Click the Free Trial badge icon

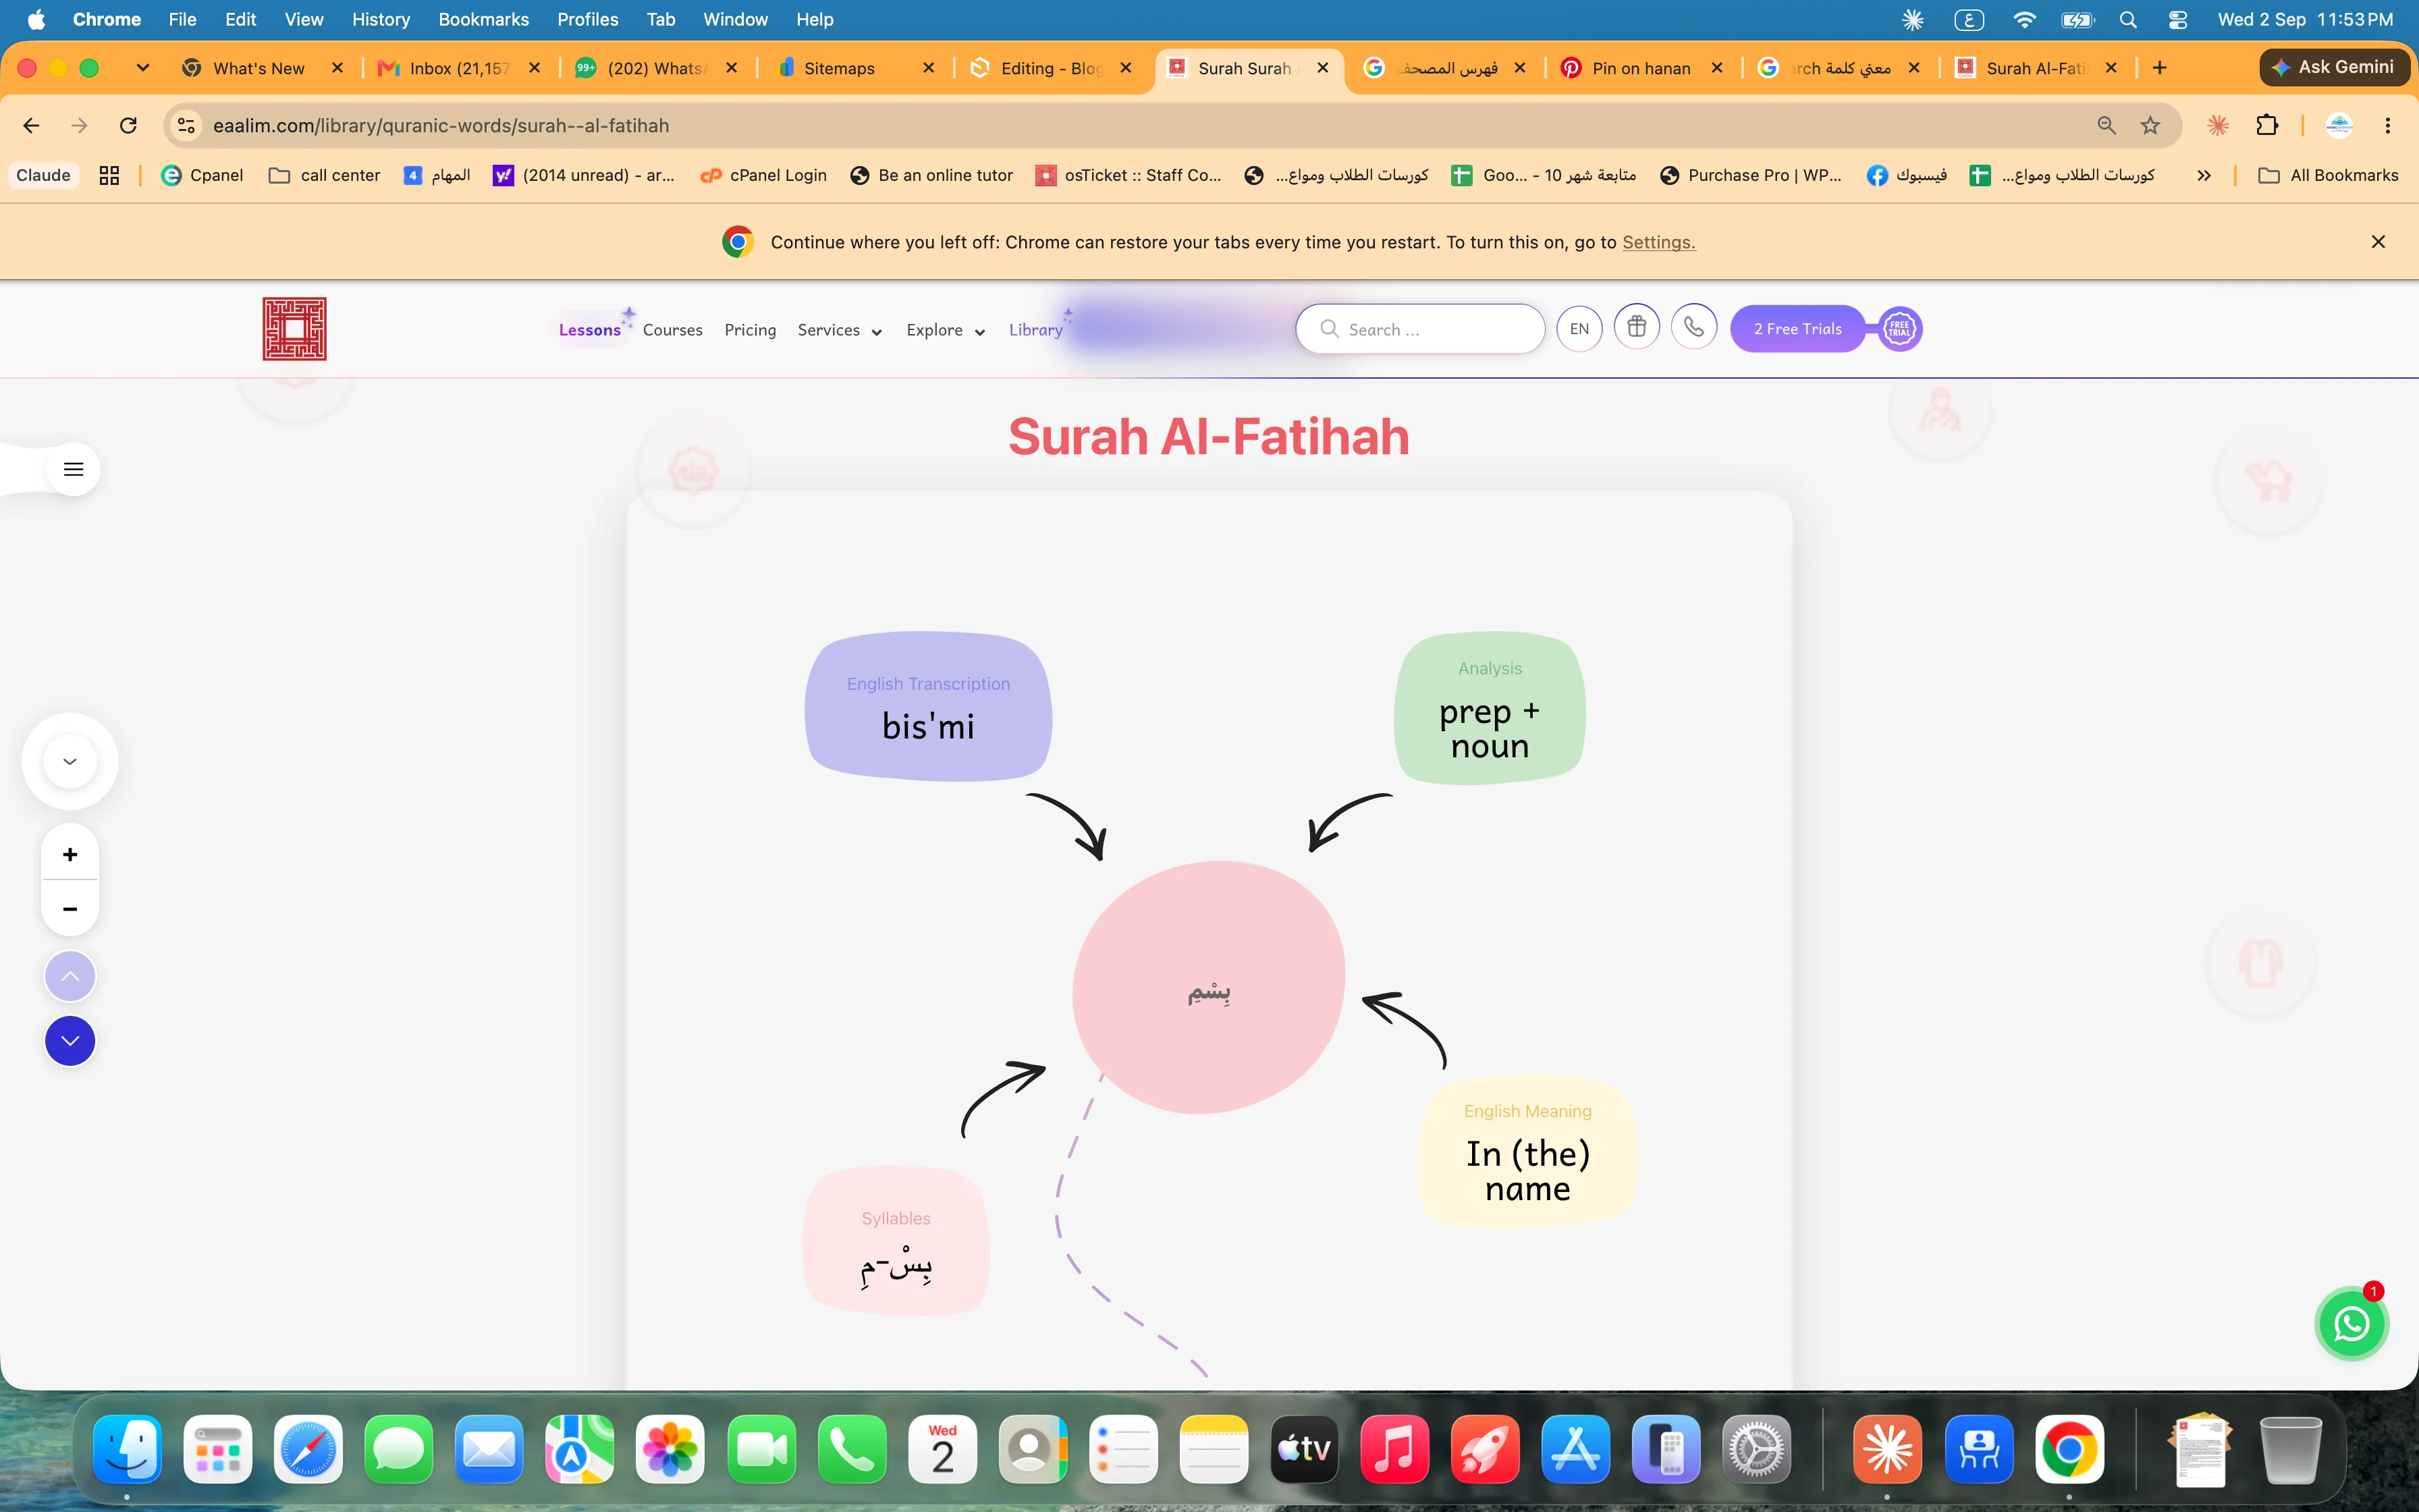tap(1899, 329)
